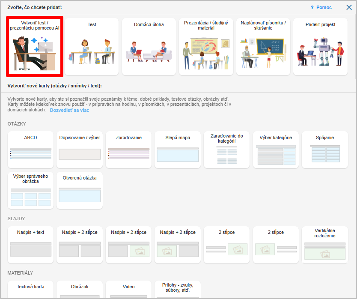
Task: Create a Textová karta material
Action: click(30, 289)
